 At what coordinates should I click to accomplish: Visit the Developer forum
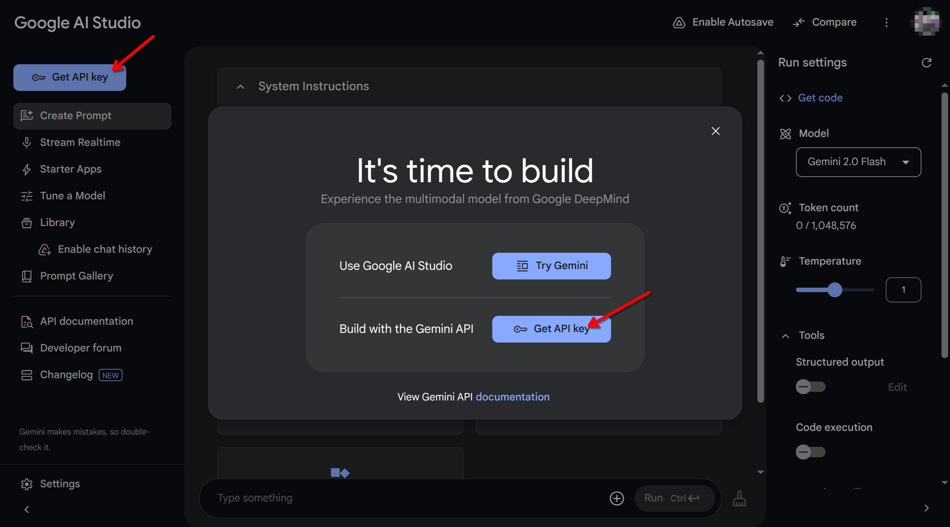pyautogui.click(x=81, y=348)
